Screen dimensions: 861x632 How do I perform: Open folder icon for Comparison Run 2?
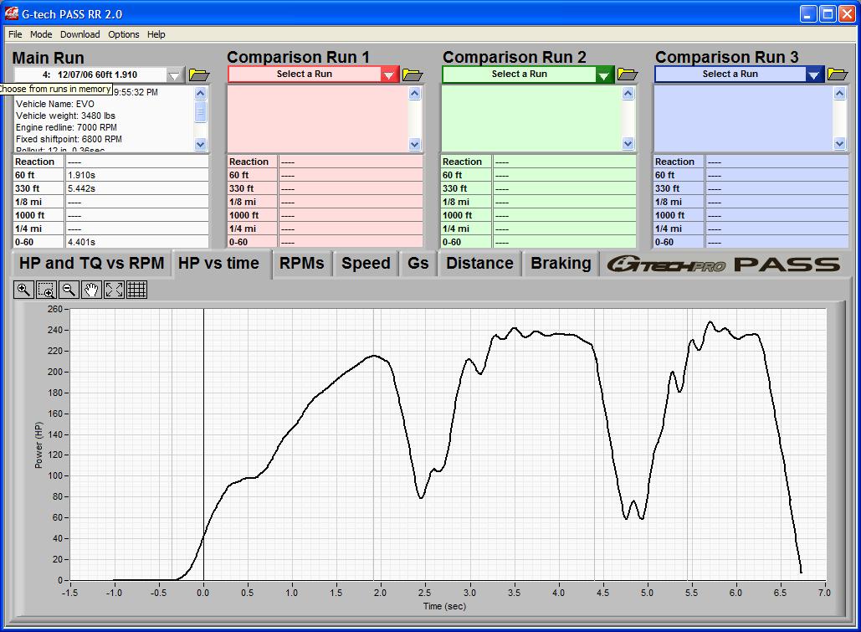coord(627,75)
